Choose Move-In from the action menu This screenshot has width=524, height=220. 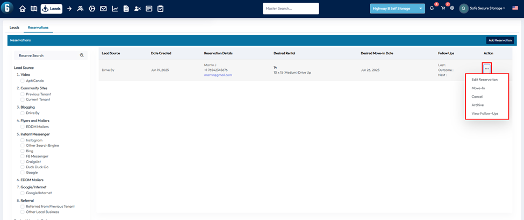tap(478, 88)
